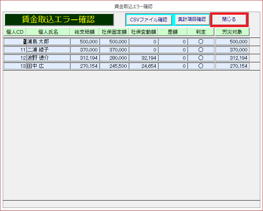Select the name field 浦島 太郎

48,42
